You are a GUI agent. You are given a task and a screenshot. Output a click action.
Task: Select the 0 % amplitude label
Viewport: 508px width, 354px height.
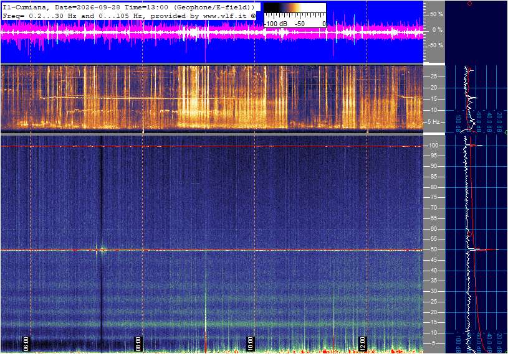pos(438,30)
